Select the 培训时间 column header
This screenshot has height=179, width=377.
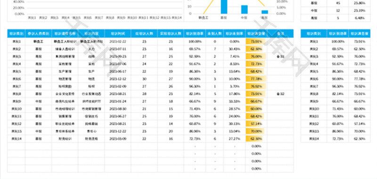[x=117, y=33]
